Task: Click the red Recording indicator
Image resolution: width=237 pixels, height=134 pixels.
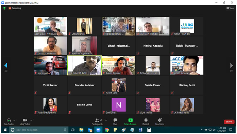Action: [15, 8]
